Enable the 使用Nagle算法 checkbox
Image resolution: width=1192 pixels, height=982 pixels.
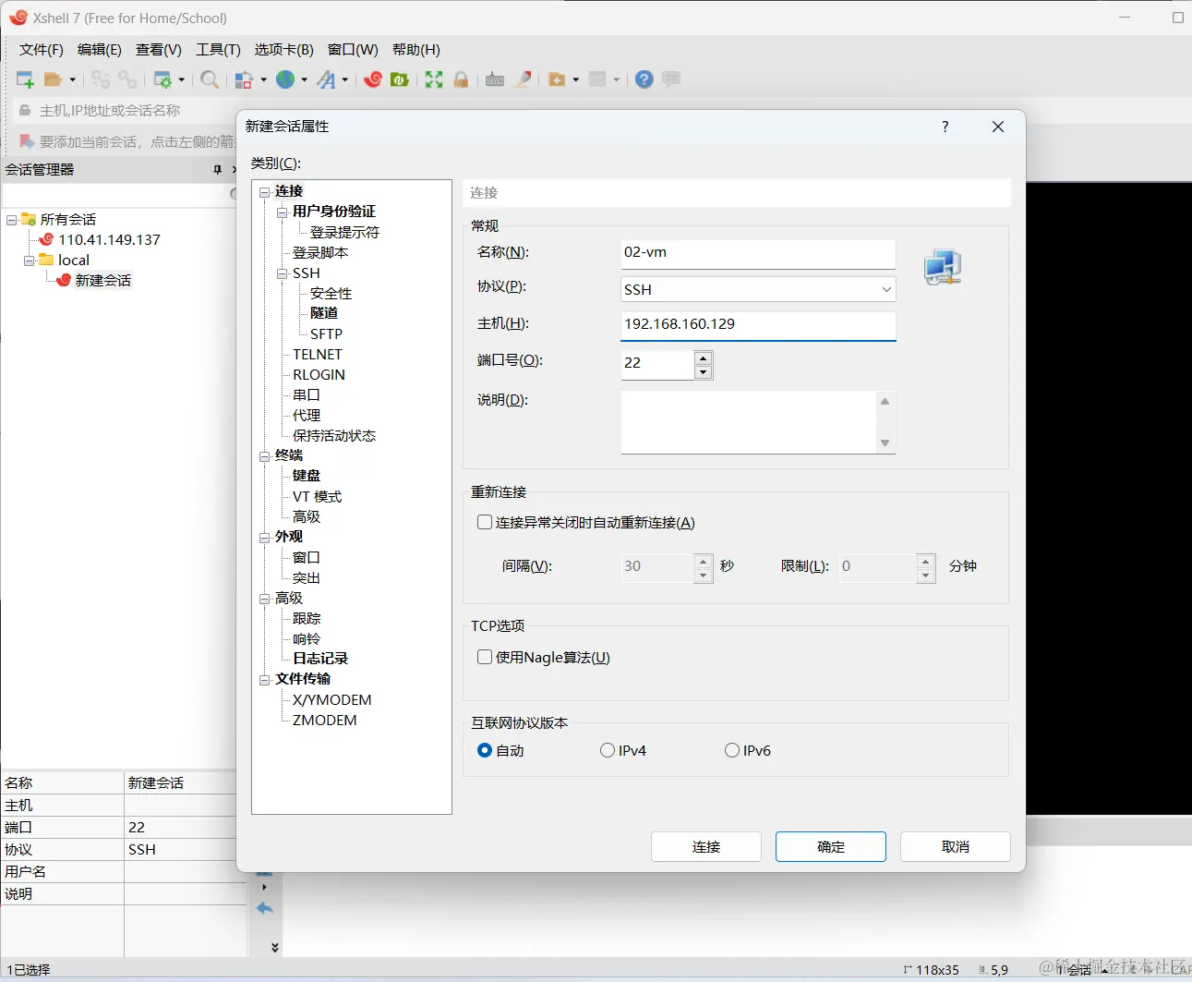(485, 657)
